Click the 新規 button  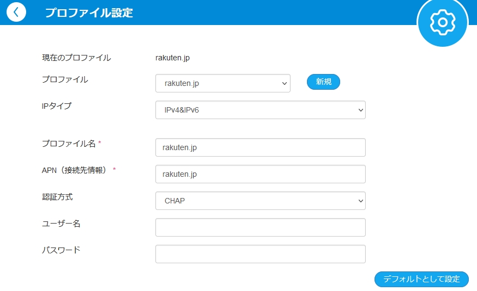(323, 82)
